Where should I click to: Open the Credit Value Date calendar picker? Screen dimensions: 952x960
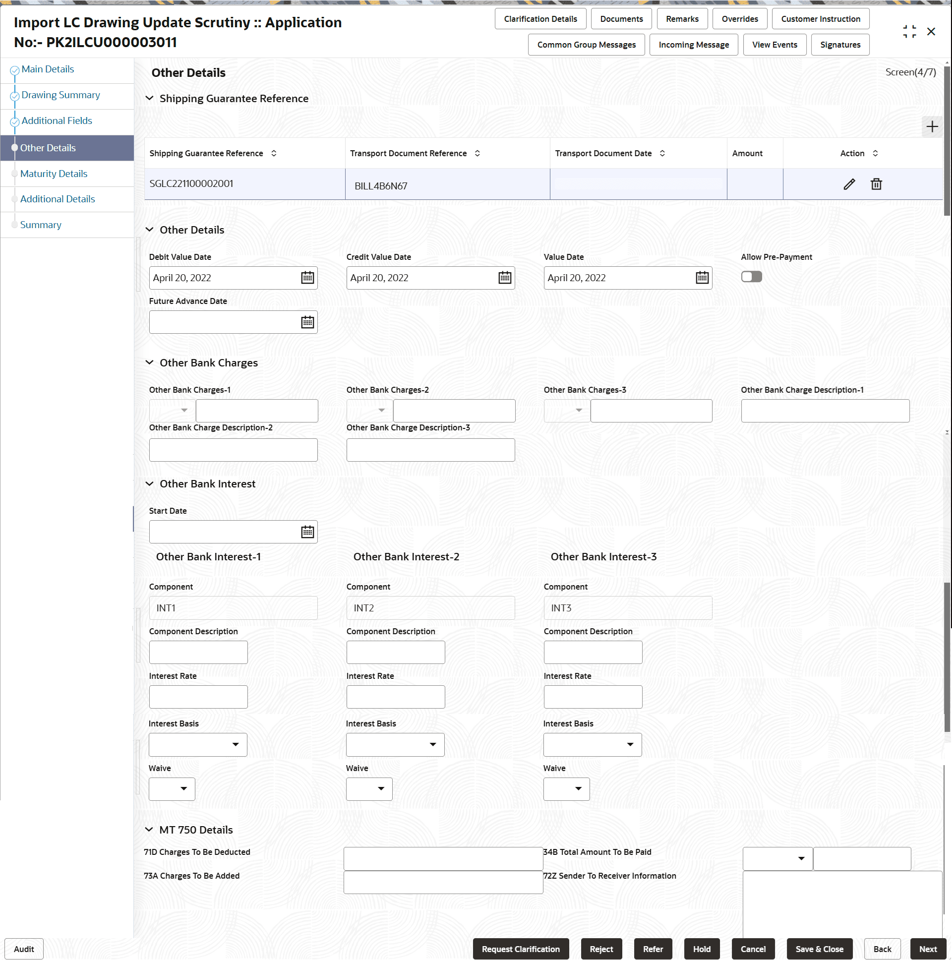504,278
